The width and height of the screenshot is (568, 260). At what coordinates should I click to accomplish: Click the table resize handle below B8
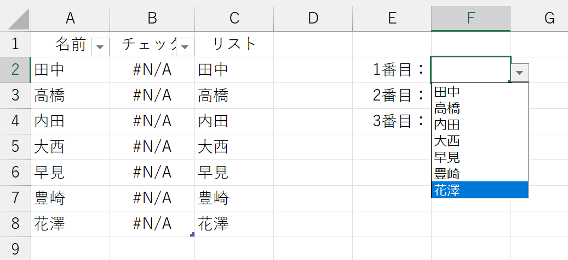click(192, 234)
